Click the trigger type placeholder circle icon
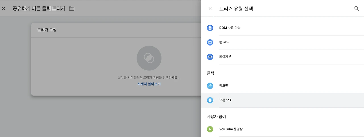Screen dimensions: 364x137 [x=149, y=58]
